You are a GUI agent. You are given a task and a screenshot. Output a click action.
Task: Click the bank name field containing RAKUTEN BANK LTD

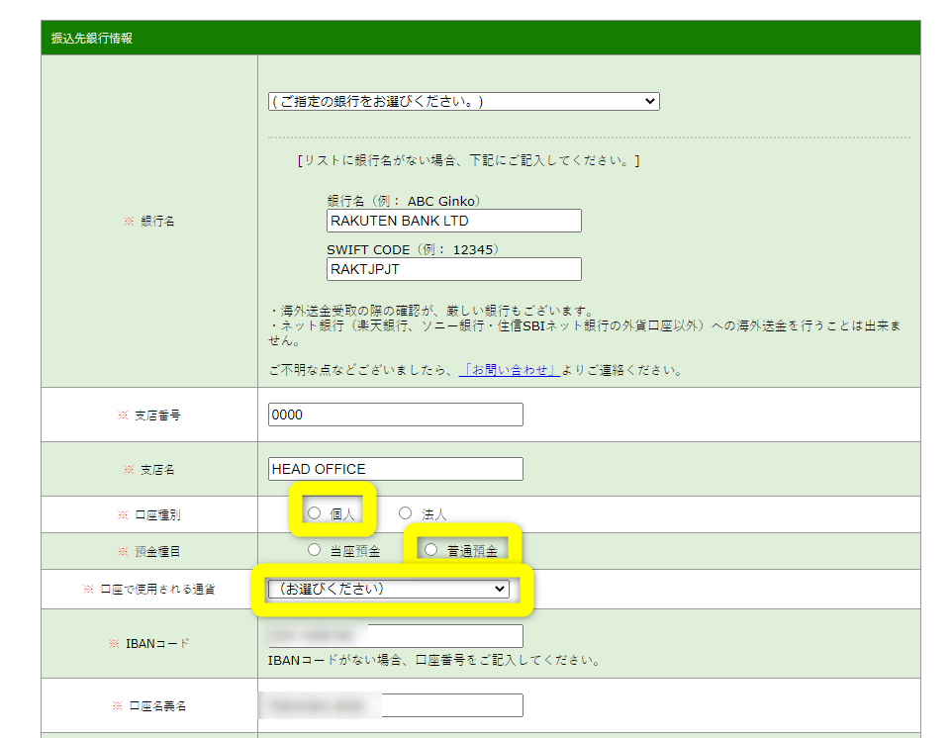(453, 221)
